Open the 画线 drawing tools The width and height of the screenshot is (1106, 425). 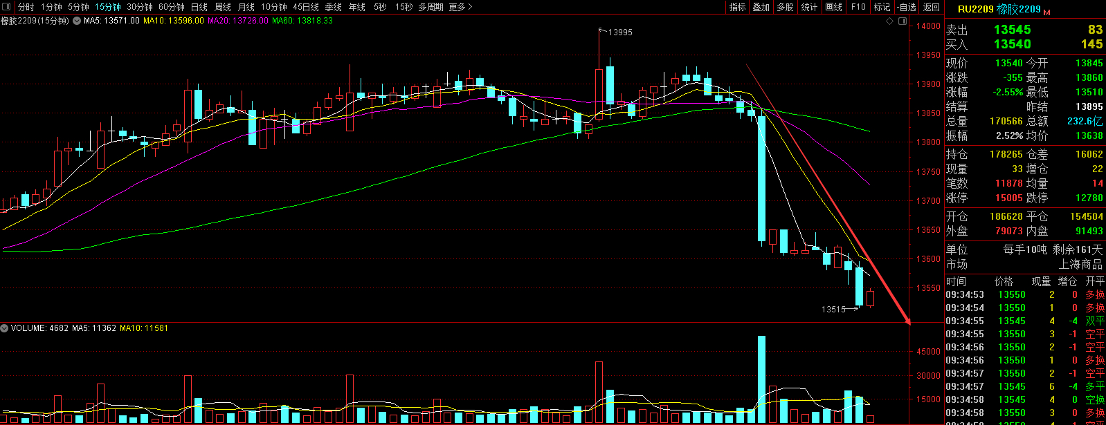[x=834, y=7]
